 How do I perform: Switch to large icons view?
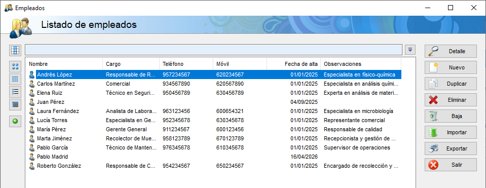click(15, 66)
